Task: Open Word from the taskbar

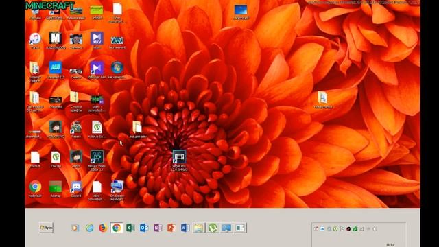Action: point(185,228)
